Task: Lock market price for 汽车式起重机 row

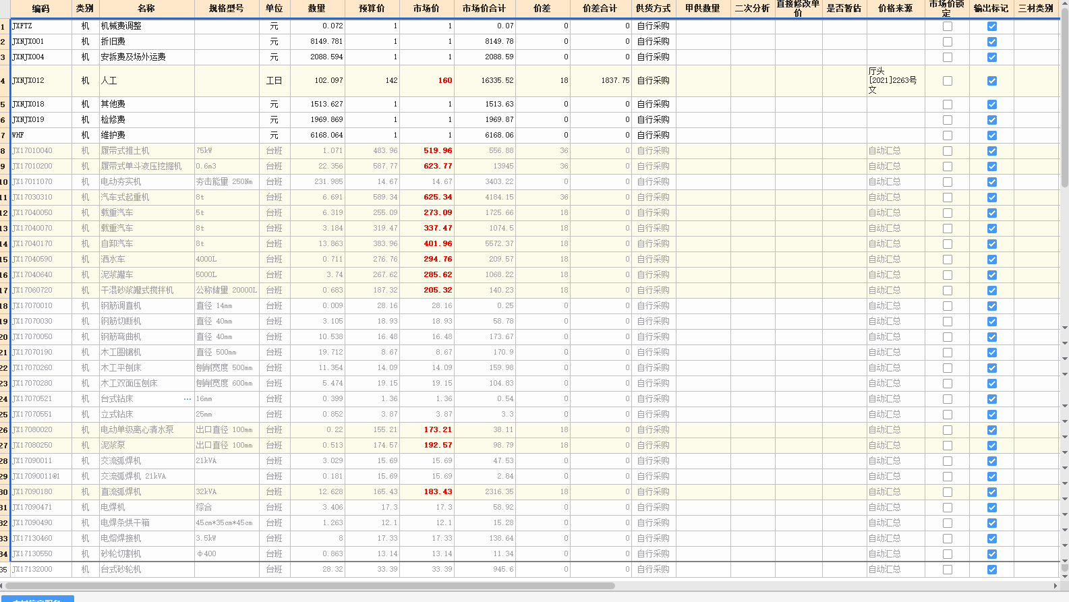Action: coord(948,198)
